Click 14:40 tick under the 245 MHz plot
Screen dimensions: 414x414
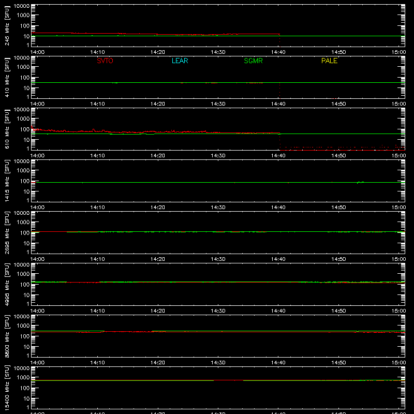click(278, 52)
